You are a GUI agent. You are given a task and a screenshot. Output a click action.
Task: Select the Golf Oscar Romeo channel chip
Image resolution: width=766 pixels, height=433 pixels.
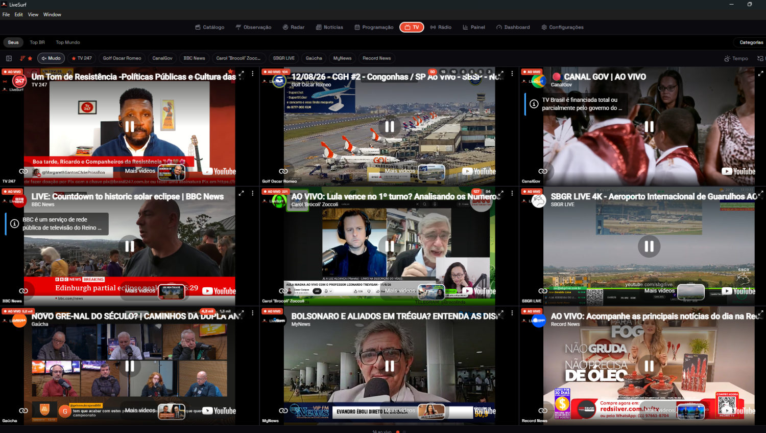tap(122, 58)
